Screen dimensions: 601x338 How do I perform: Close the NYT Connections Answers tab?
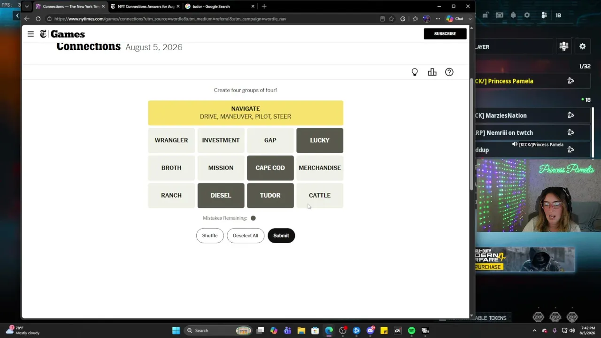178,7
